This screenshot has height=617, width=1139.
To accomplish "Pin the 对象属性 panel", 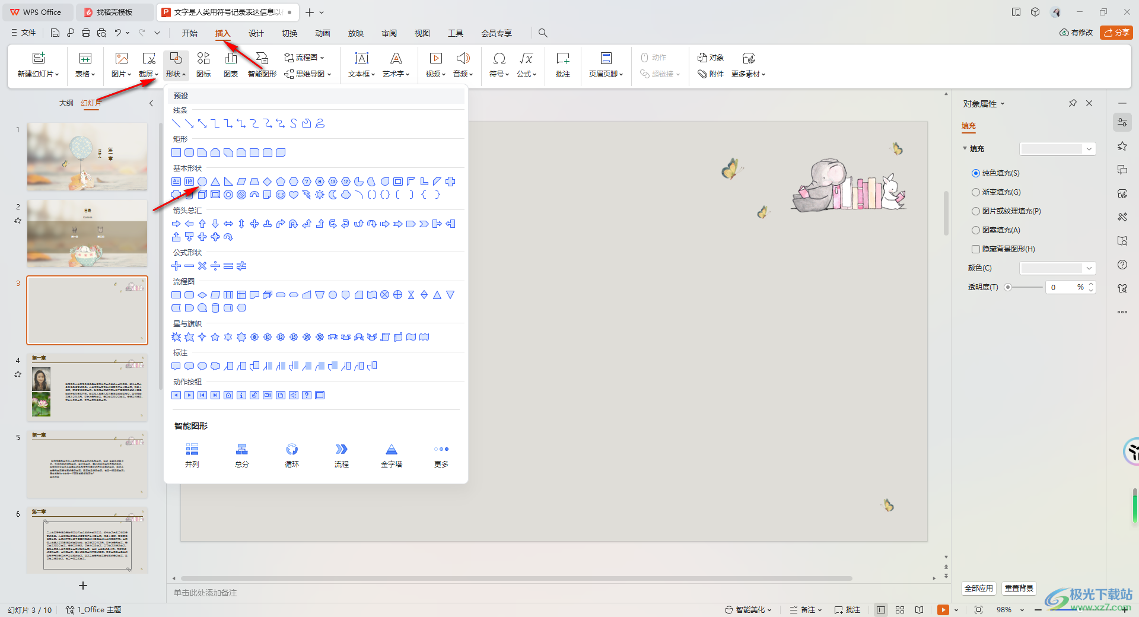I will (1073, 103).
